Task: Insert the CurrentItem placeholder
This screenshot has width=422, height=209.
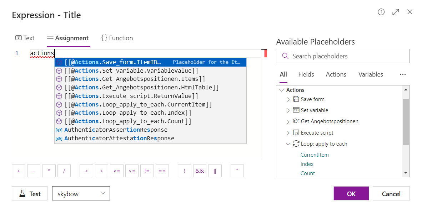Action: point(315,155)
